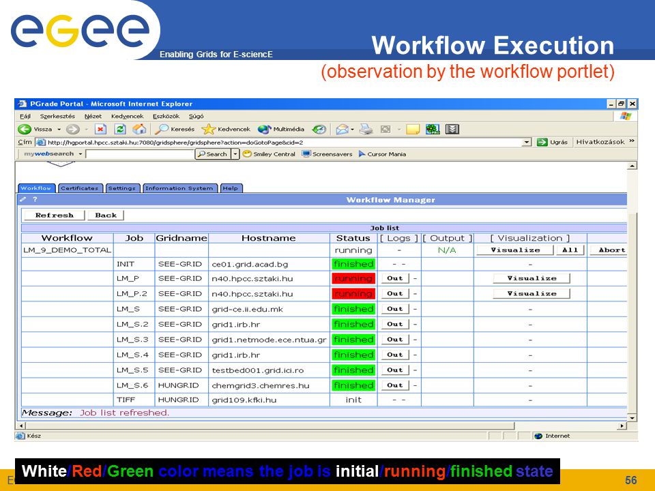655x491 pixels.
Task: Open the Eszközök menu
Action: [x=166, y=116]
